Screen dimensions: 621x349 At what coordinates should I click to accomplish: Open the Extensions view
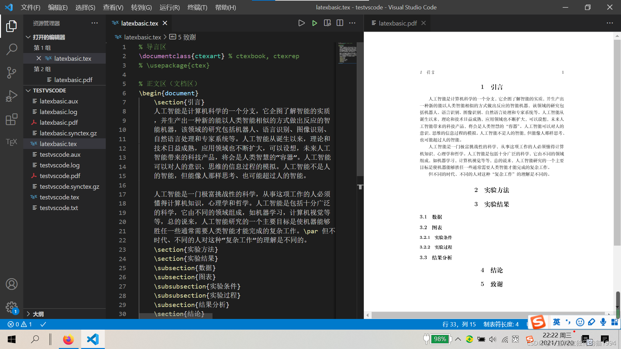point(11,119)
